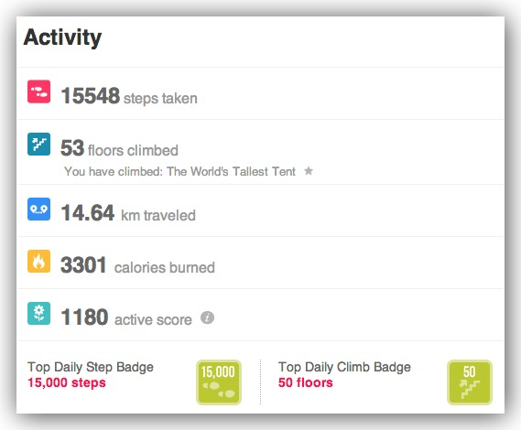Open the 15,000 steps badge icon
521x430 pixels.
pos(219,382)
